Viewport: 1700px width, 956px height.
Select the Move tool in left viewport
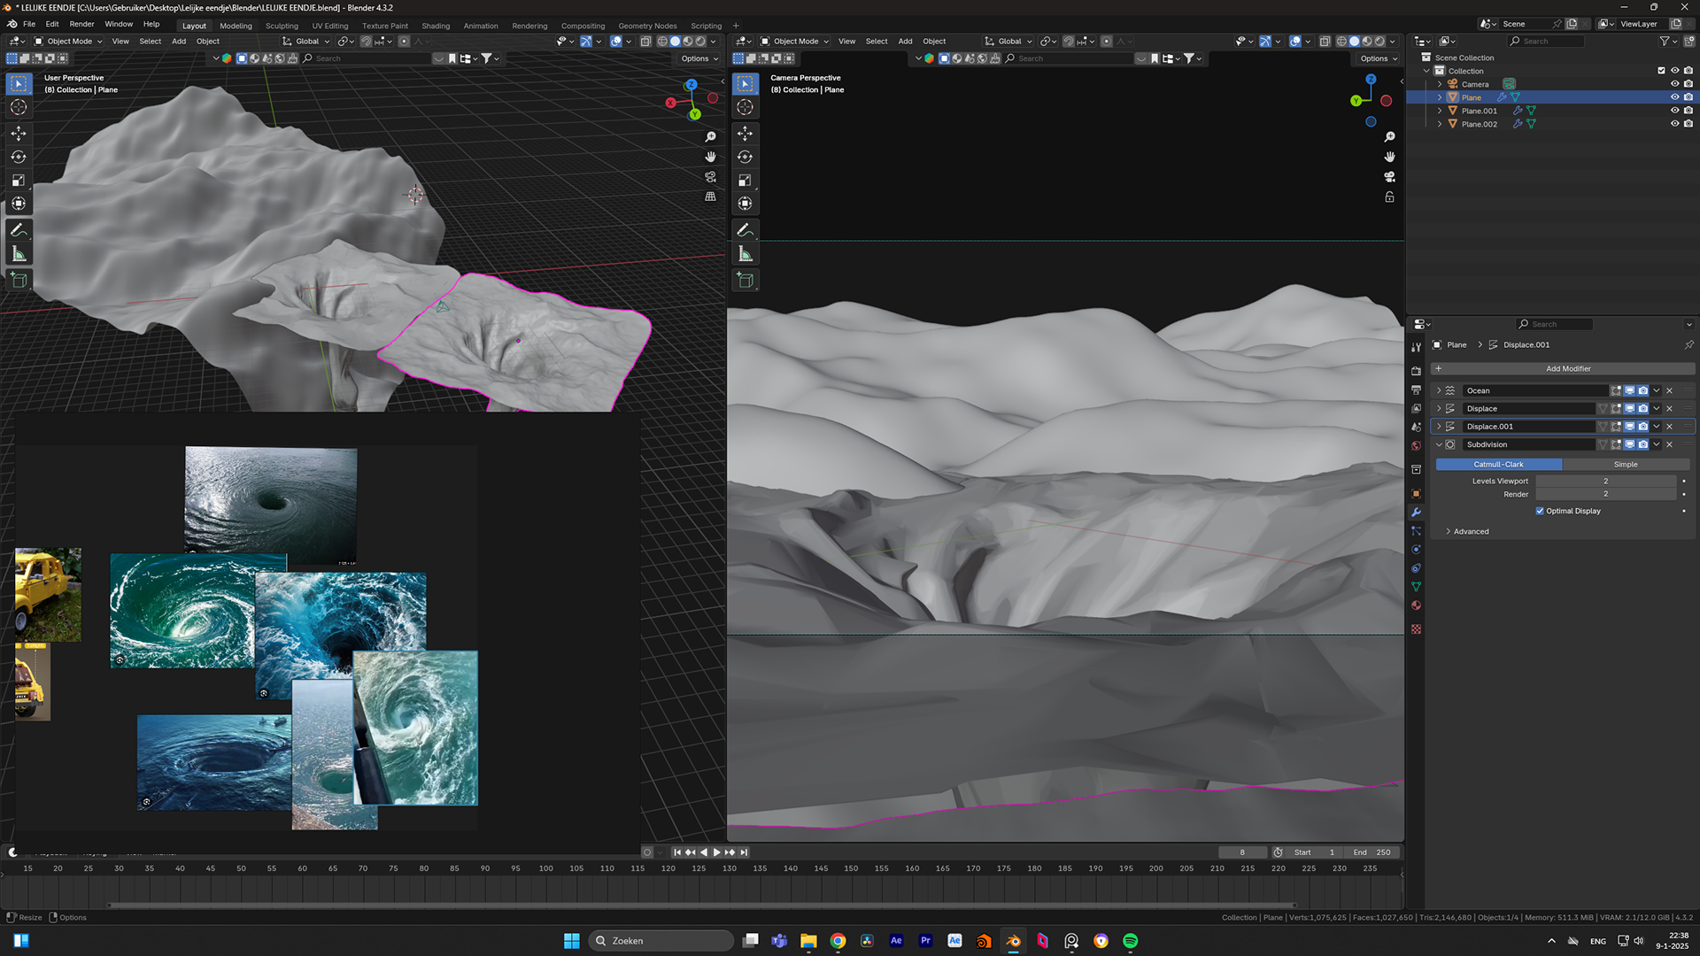[19, 133]
